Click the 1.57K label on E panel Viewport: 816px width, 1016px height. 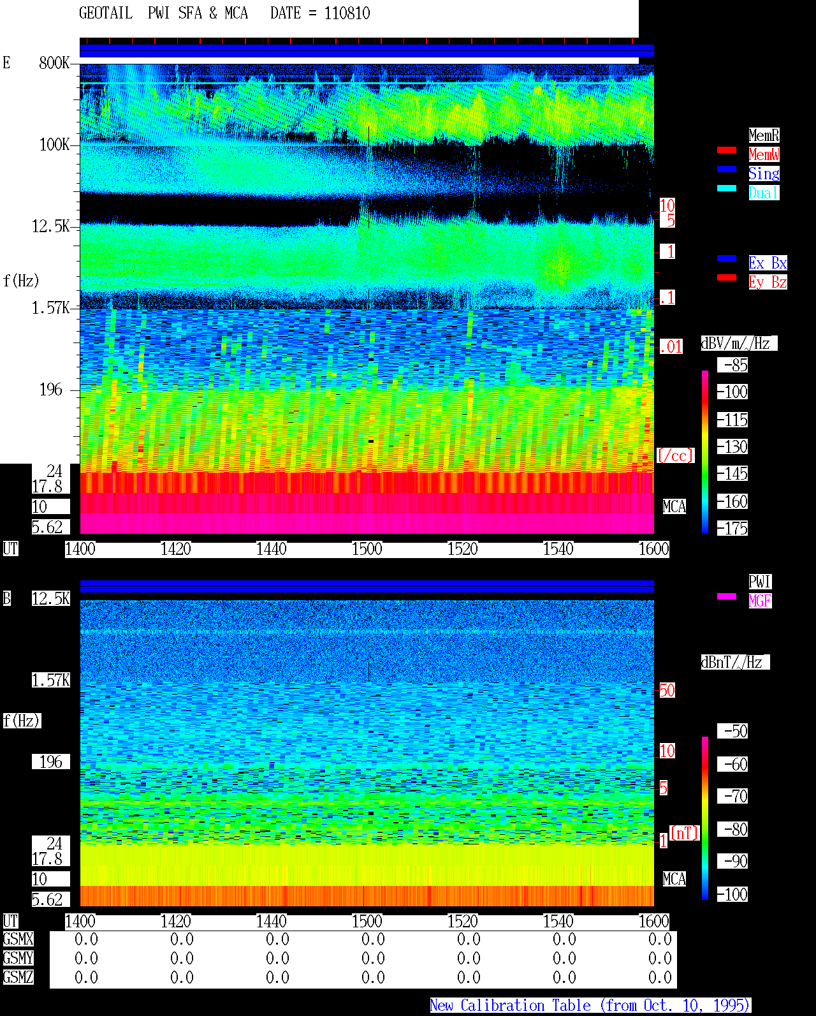click(51, 307)
